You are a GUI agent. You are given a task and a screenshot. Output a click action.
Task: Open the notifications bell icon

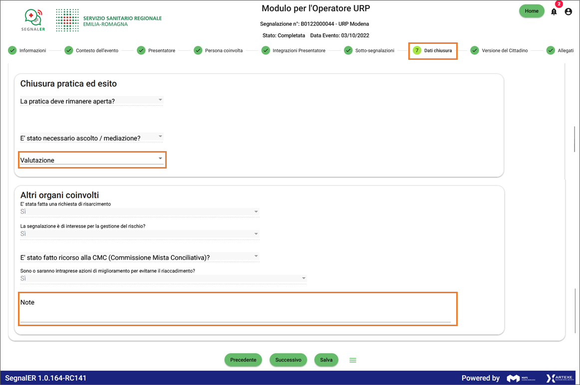[554, 11]
